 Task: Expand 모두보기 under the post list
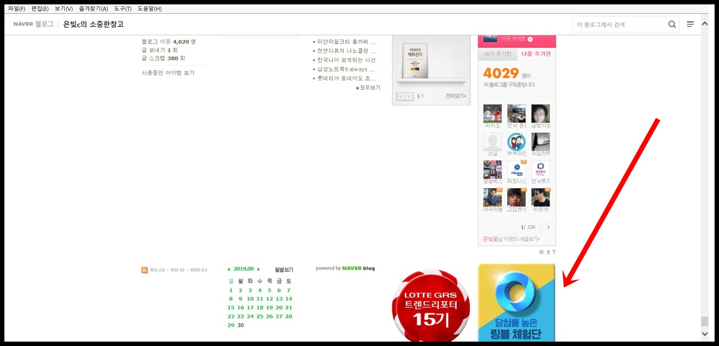tap(368, 87)
